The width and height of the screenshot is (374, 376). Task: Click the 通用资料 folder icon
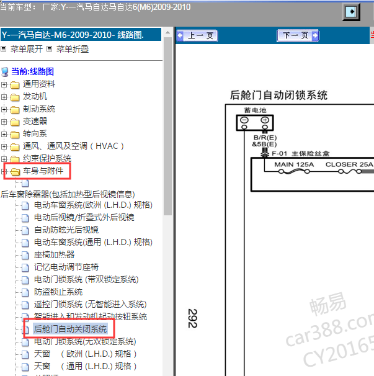15,84
